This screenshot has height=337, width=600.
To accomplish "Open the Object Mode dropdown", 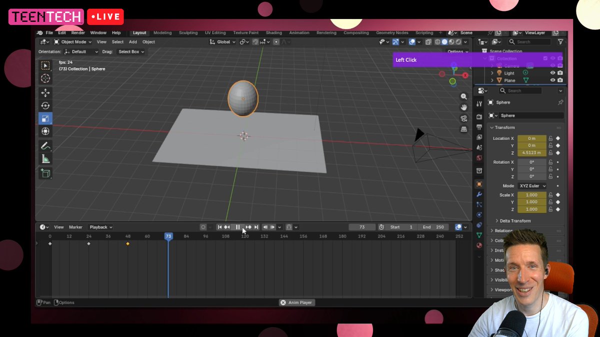I will [x=73, y=42].
